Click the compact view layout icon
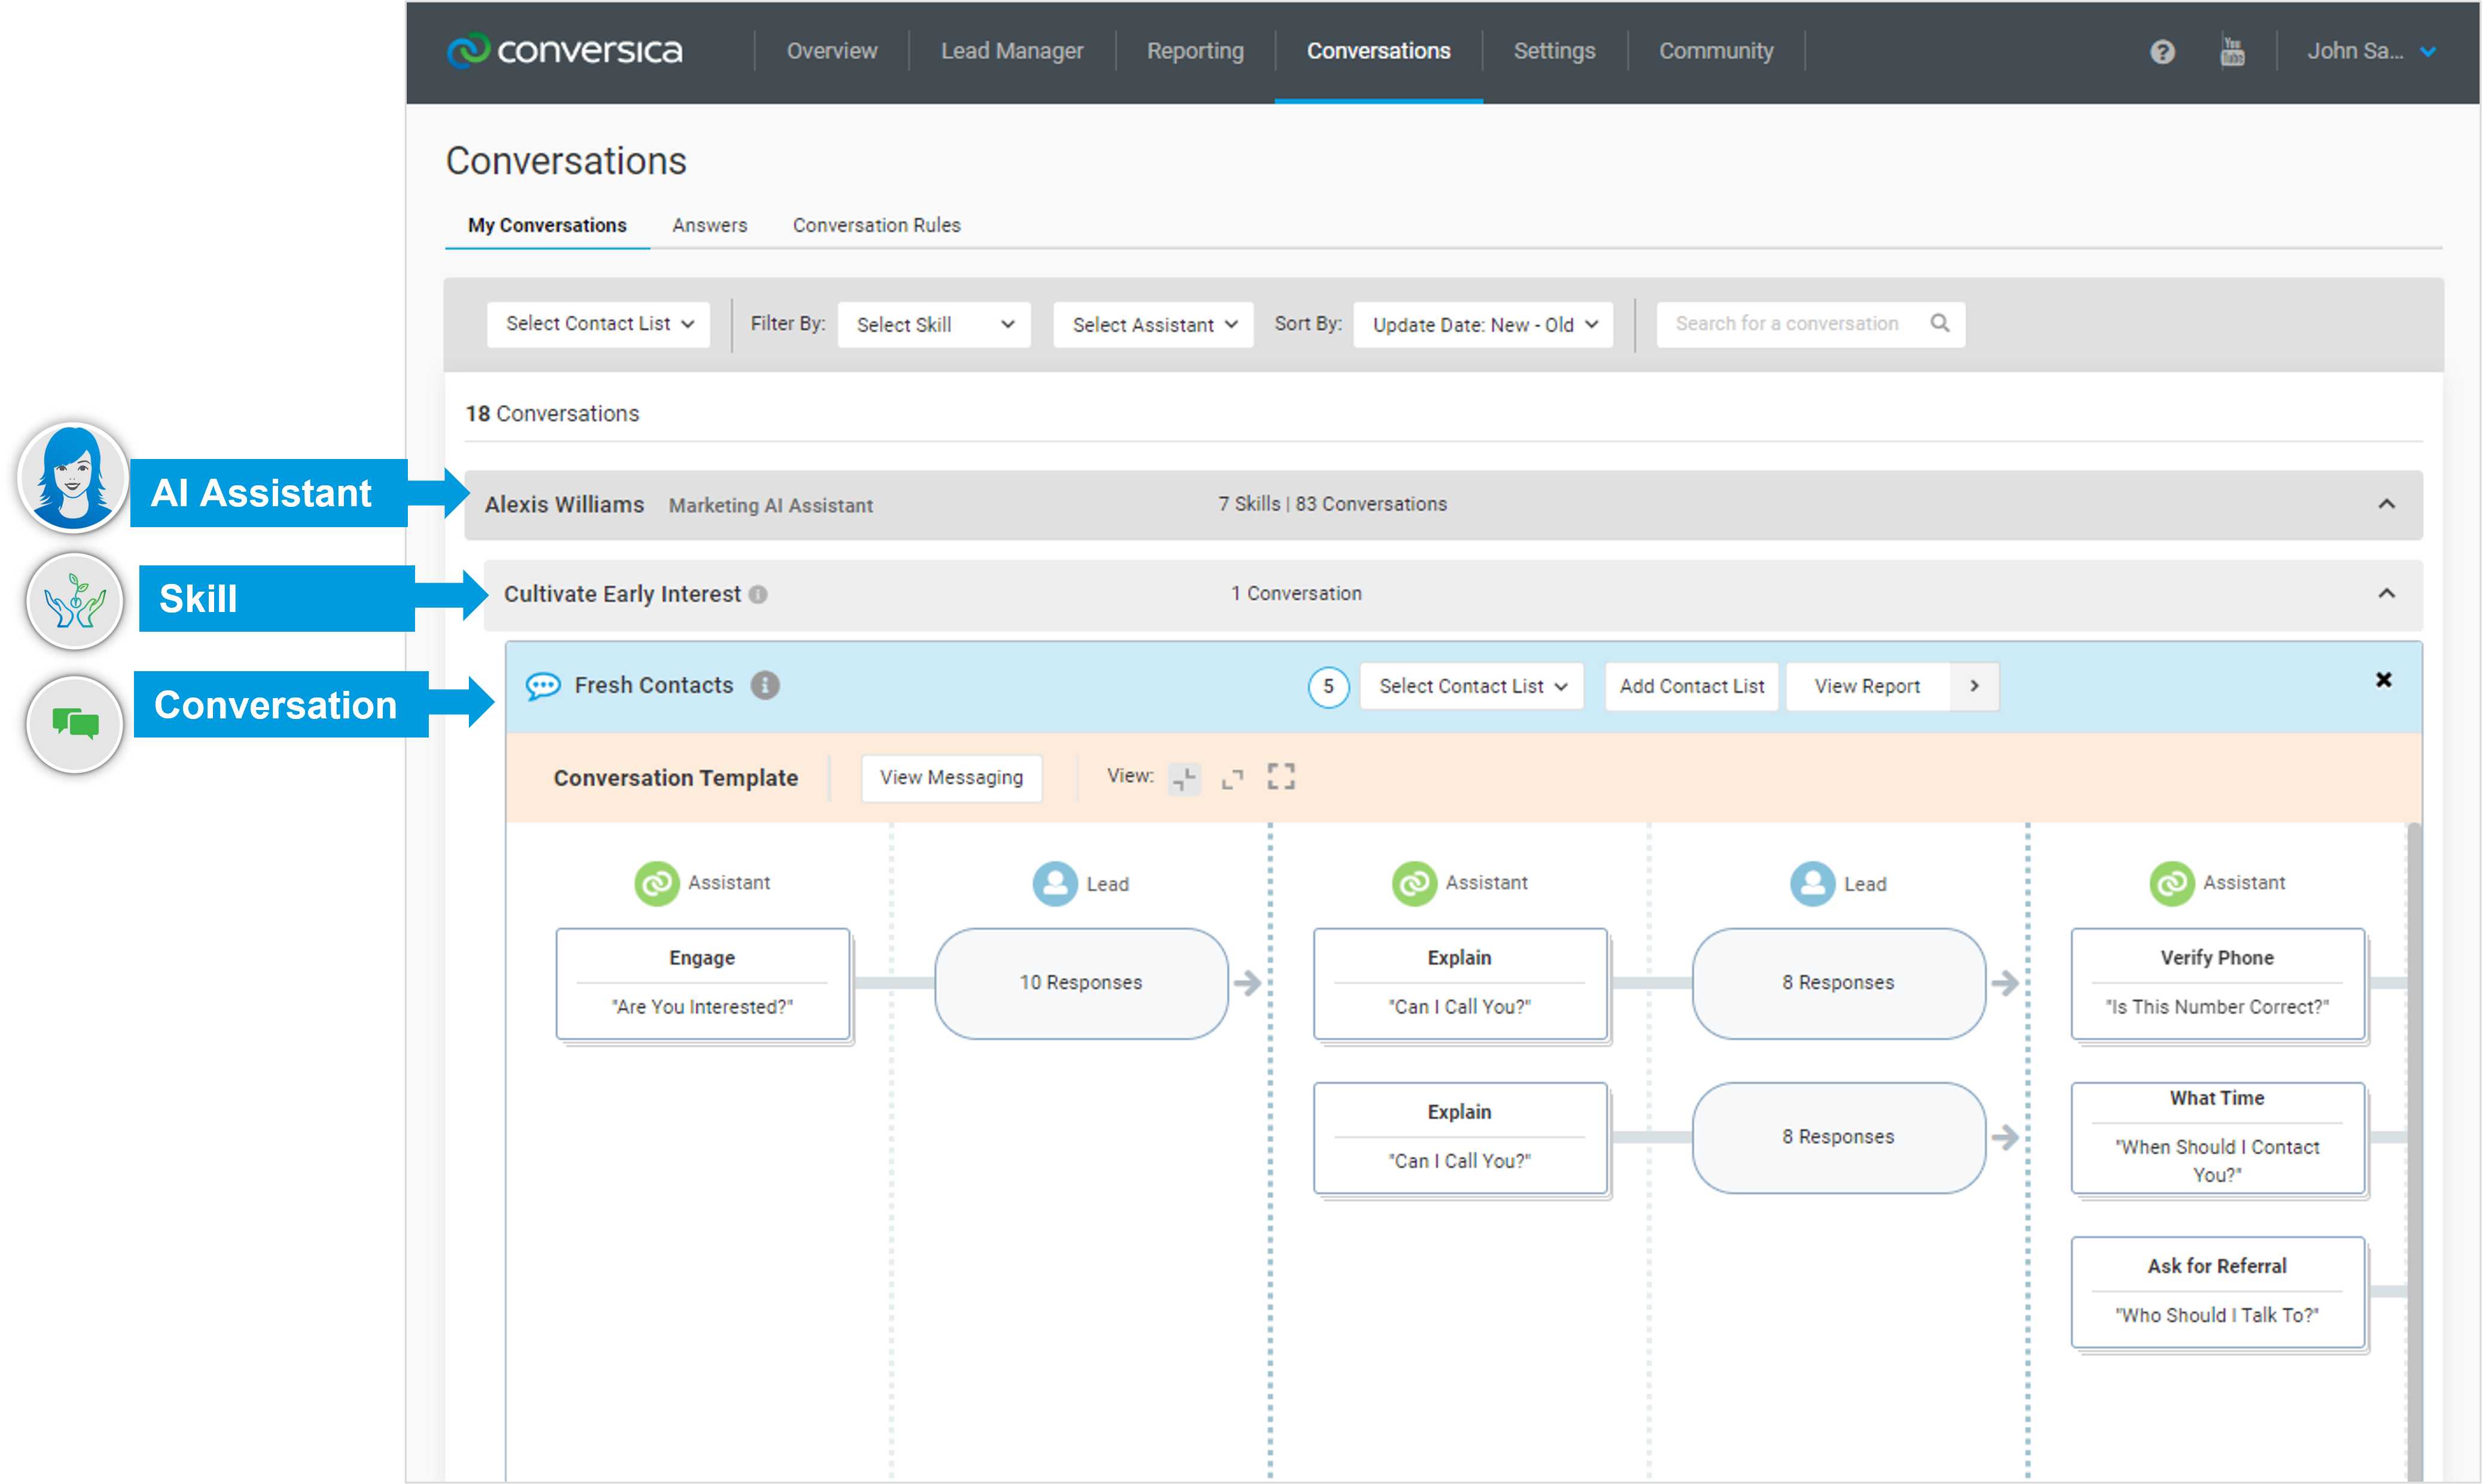This screenshot has width=2482, height=1484. 1184,777
